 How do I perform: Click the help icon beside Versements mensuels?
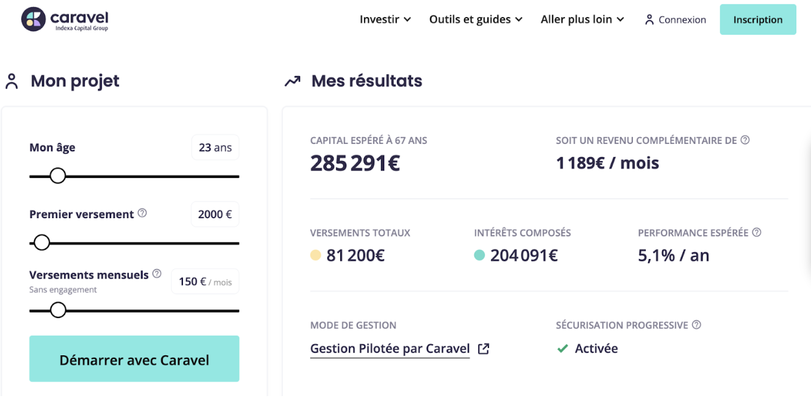coord(157,274)
